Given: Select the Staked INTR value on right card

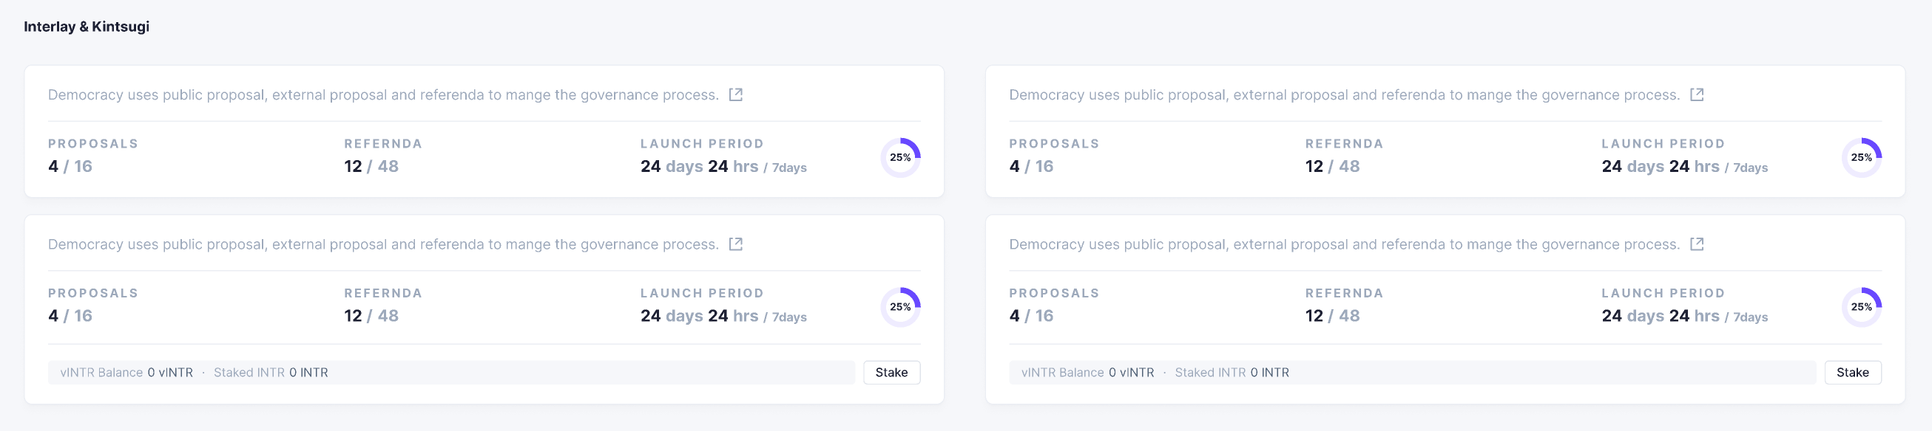Looking at the screenshot, I should (x=1269, y=372).
